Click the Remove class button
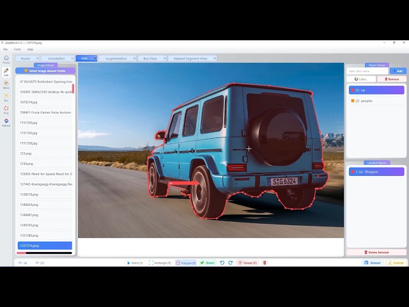Image resolution: width=409 pixels, height=307 pixels. click(x=392, y=79)
